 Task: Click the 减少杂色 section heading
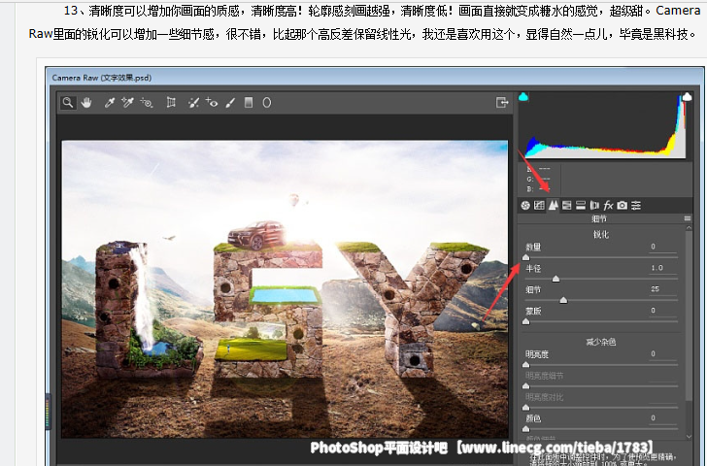(601, 342)
